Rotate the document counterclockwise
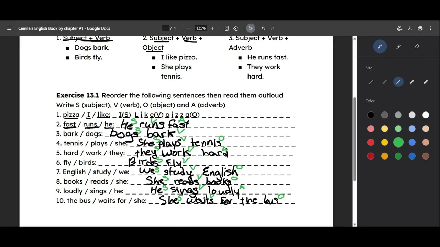The height and width of the screenshot is (247, 440). pyautogui.click(x=236, y=28)
